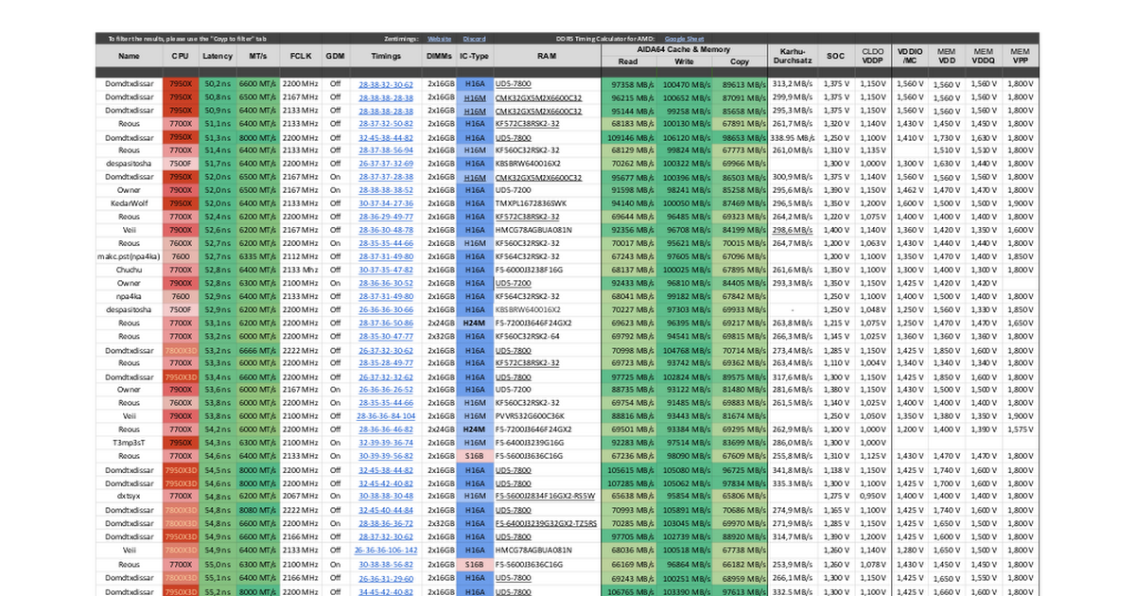This screenshot has width=1135, height=596.
Task: Open the Discord link in header
Action: [474, 39]
